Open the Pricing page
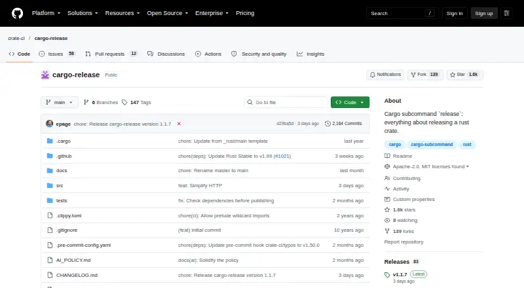Viewport: 524px width, 288px height. (x=245, y=13)
